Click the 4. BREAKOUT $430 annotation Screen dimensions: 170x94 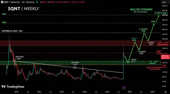pyautogui.click(x=143, y=30)
